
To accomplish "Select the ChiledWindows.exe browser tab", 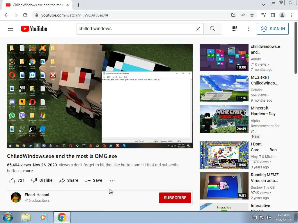I will pyautogui.click(x=37, y=5).
